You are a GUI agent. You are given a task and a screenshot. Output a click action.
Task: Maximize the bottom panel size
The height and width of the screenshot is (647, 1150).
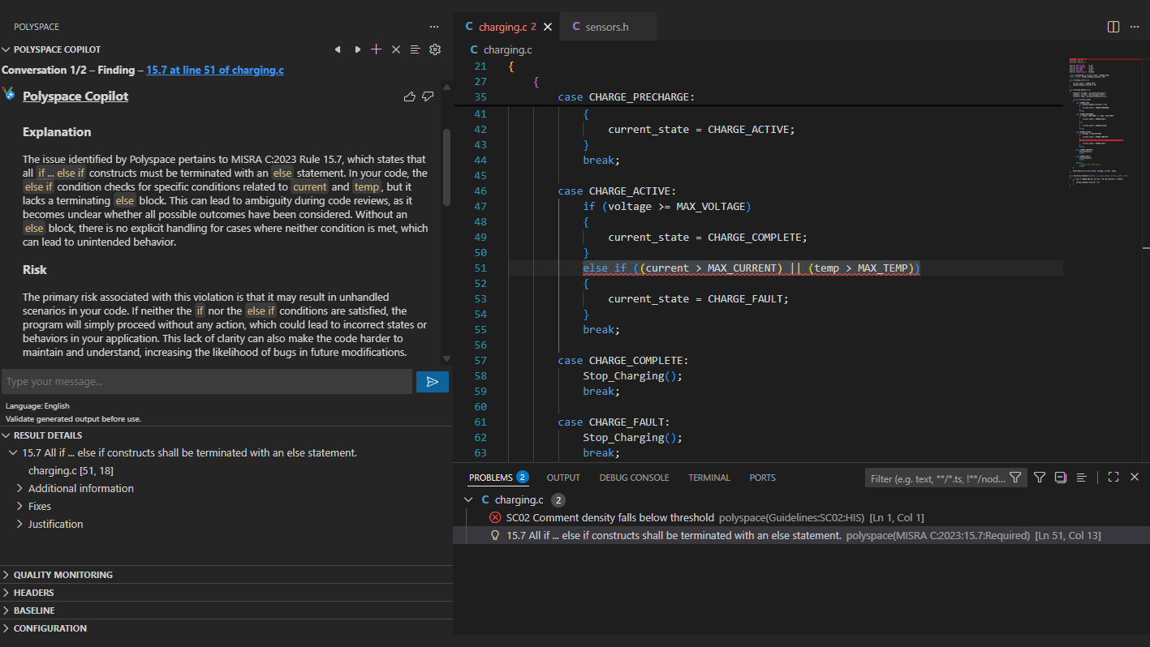point(1113,478)
